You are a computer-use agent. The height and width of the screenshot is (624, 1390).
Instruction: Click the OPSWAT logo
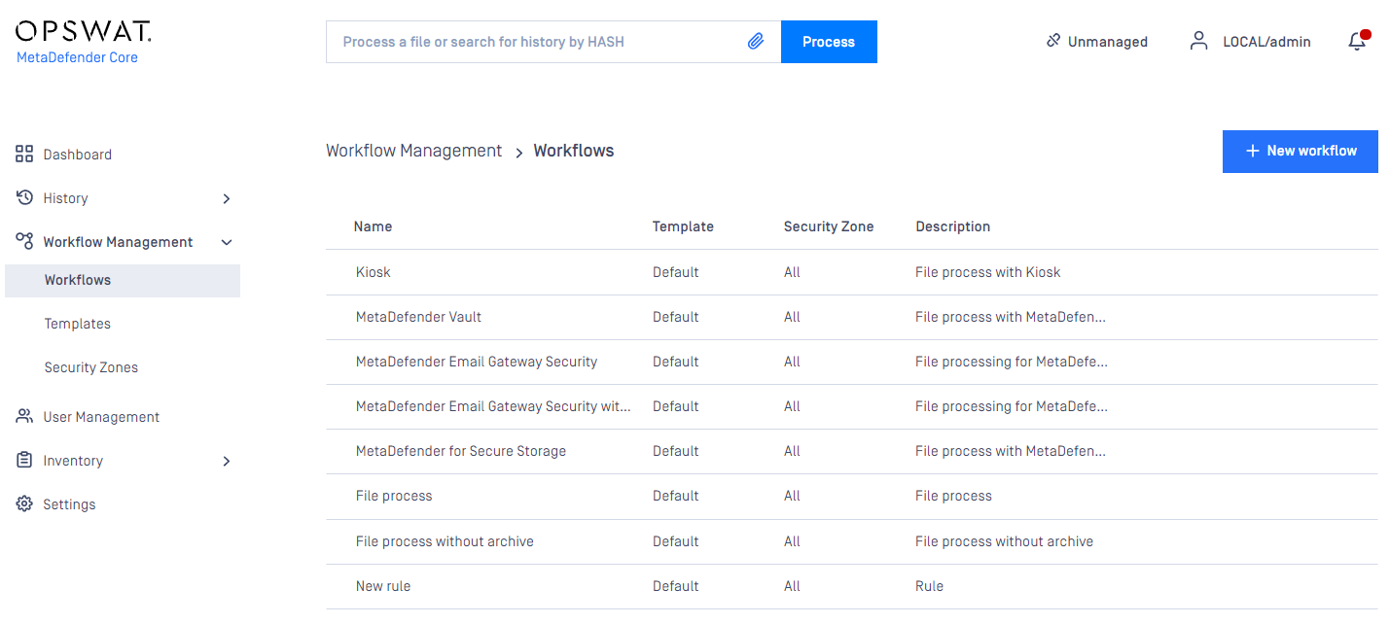coord(84,31)
